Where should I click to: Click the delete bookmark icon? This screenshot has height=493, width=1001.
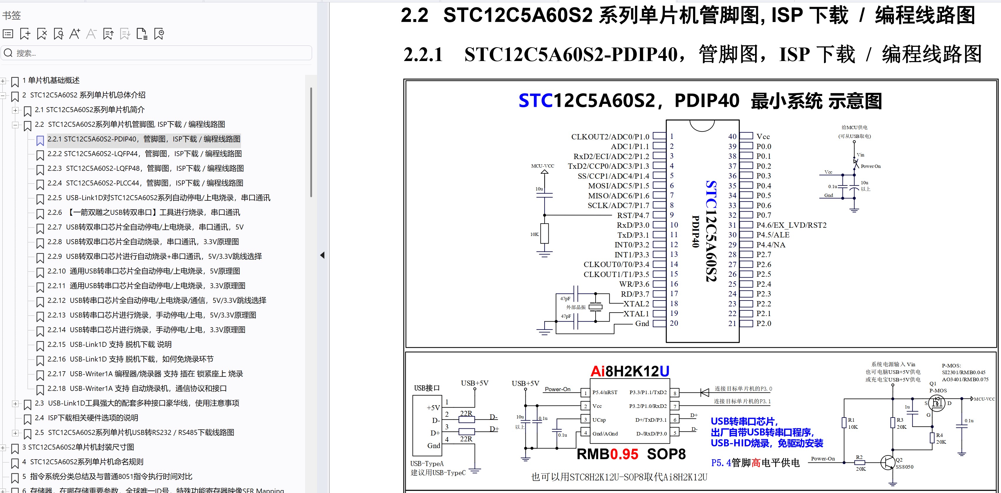pos(42,34)
